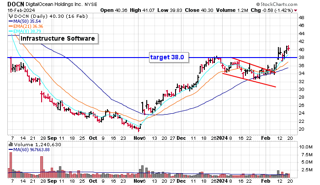This screenshot has width=320, height=185.
Task: Click the Chg -0.58 (-1.42%) value
Action: tap(272, 10)
